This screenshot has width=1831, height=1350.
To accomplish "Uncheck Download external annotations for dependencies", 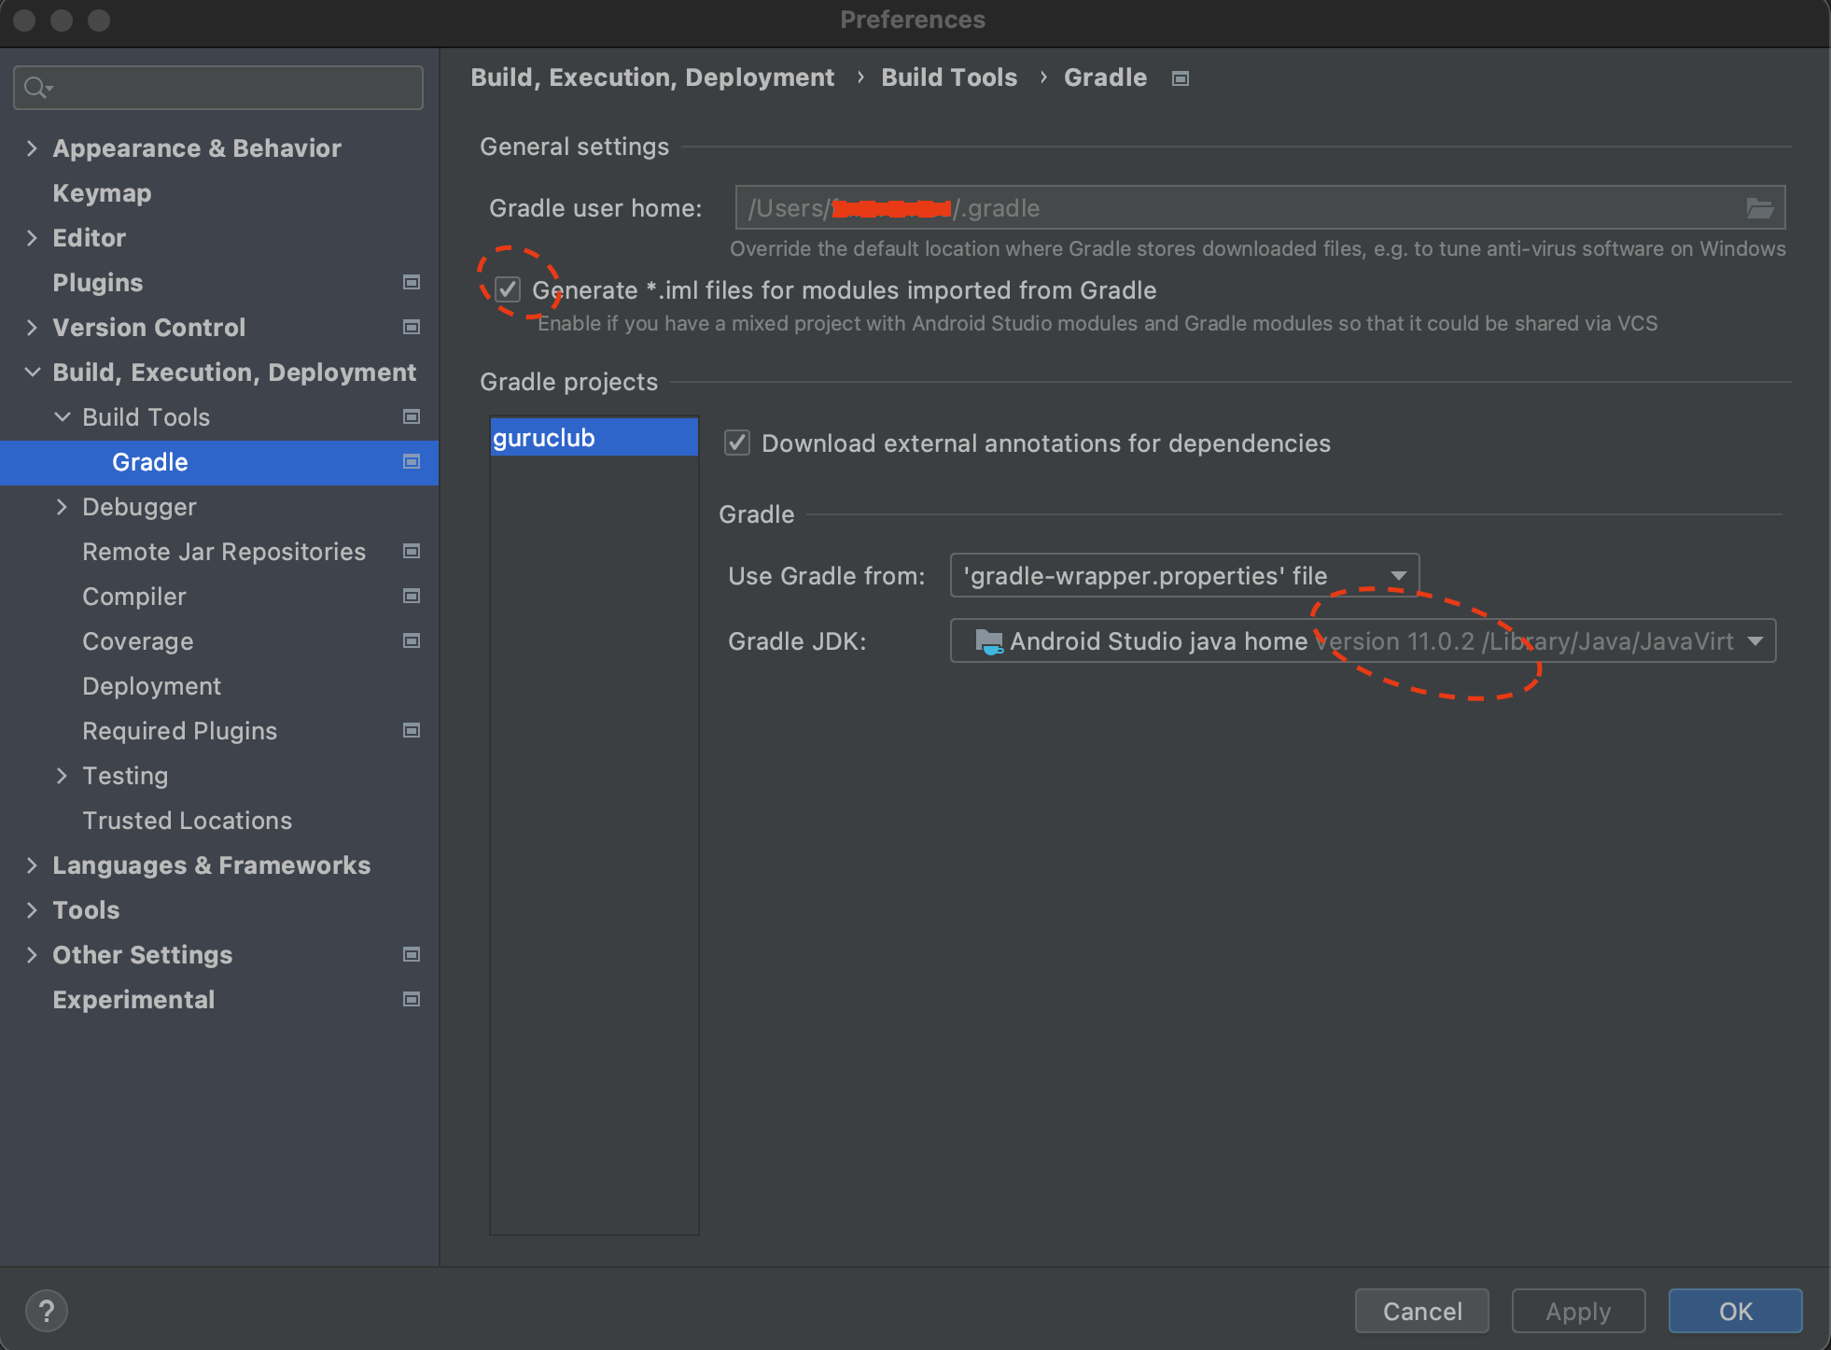I will tap(737, 443).
